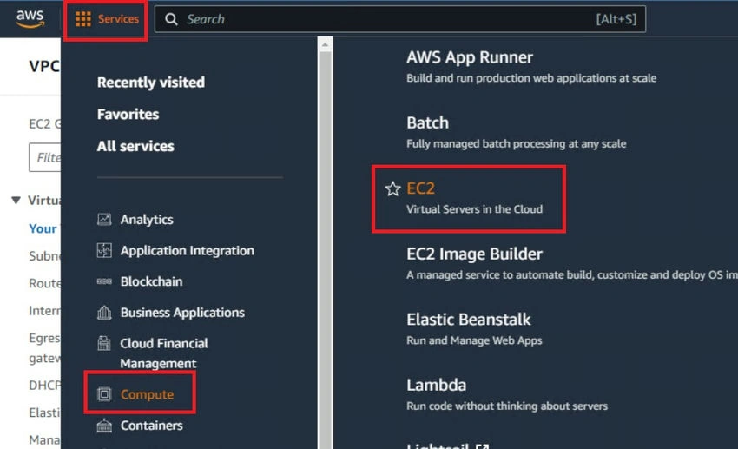This screenshot has height=449, width=738.
Task: Open the Lambda service link
Action: tap(437, 385)
